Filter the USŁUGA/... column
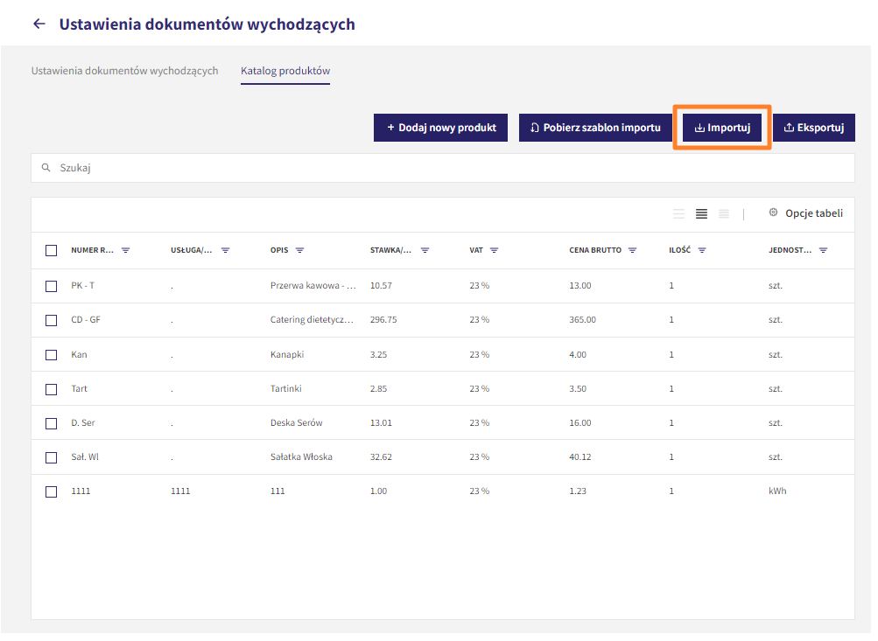 [x=225, y=251]
